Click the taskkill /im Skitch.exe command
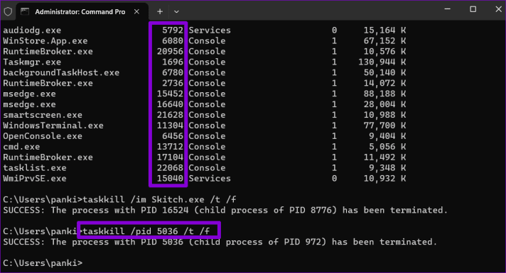Screen dimensions: 506x273 (x=159, y=199)
